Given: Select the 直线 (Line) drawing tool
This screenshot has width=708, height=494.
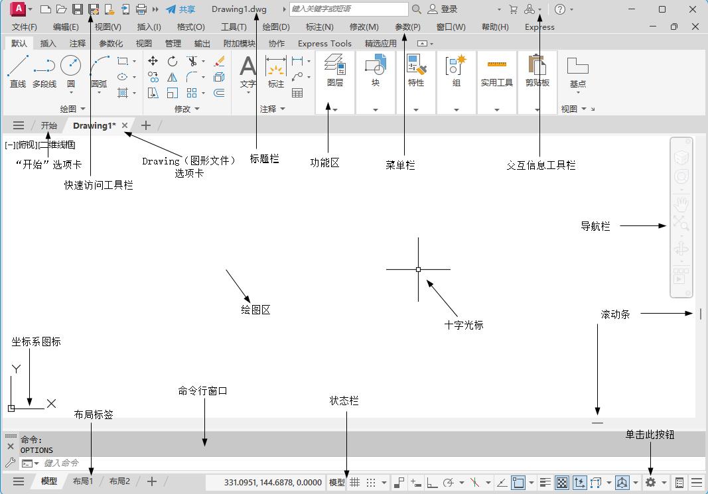Looking at the screenshot, I should point(18,70).
